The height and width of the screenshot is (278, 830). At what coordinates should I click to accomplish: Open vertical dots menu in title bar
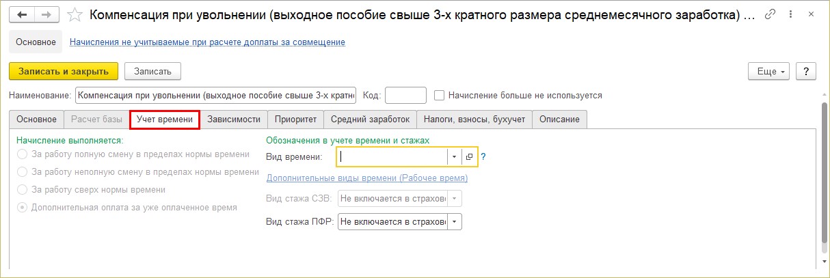coord(792,14)
